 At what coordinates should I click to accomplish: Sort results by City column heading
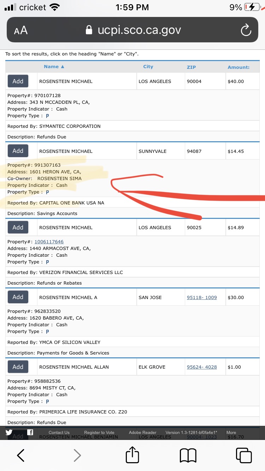[x=148, y=67]
